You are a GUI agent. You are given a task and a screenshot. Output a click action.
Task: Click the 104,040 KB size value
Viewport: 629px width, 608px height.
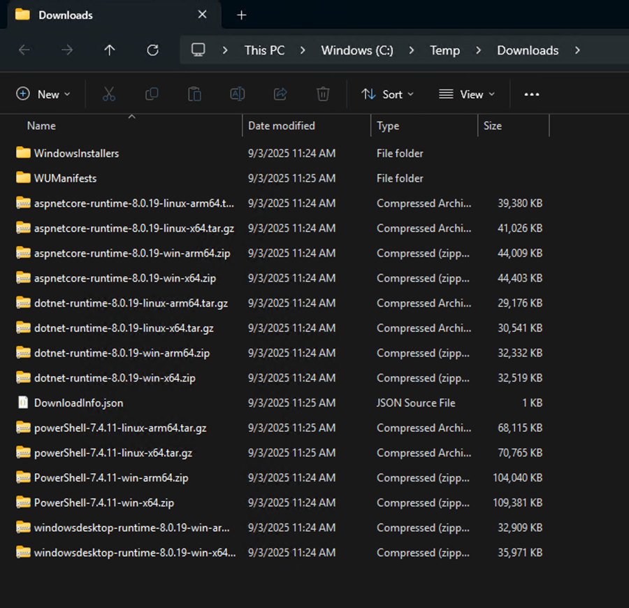pos(517,477)
